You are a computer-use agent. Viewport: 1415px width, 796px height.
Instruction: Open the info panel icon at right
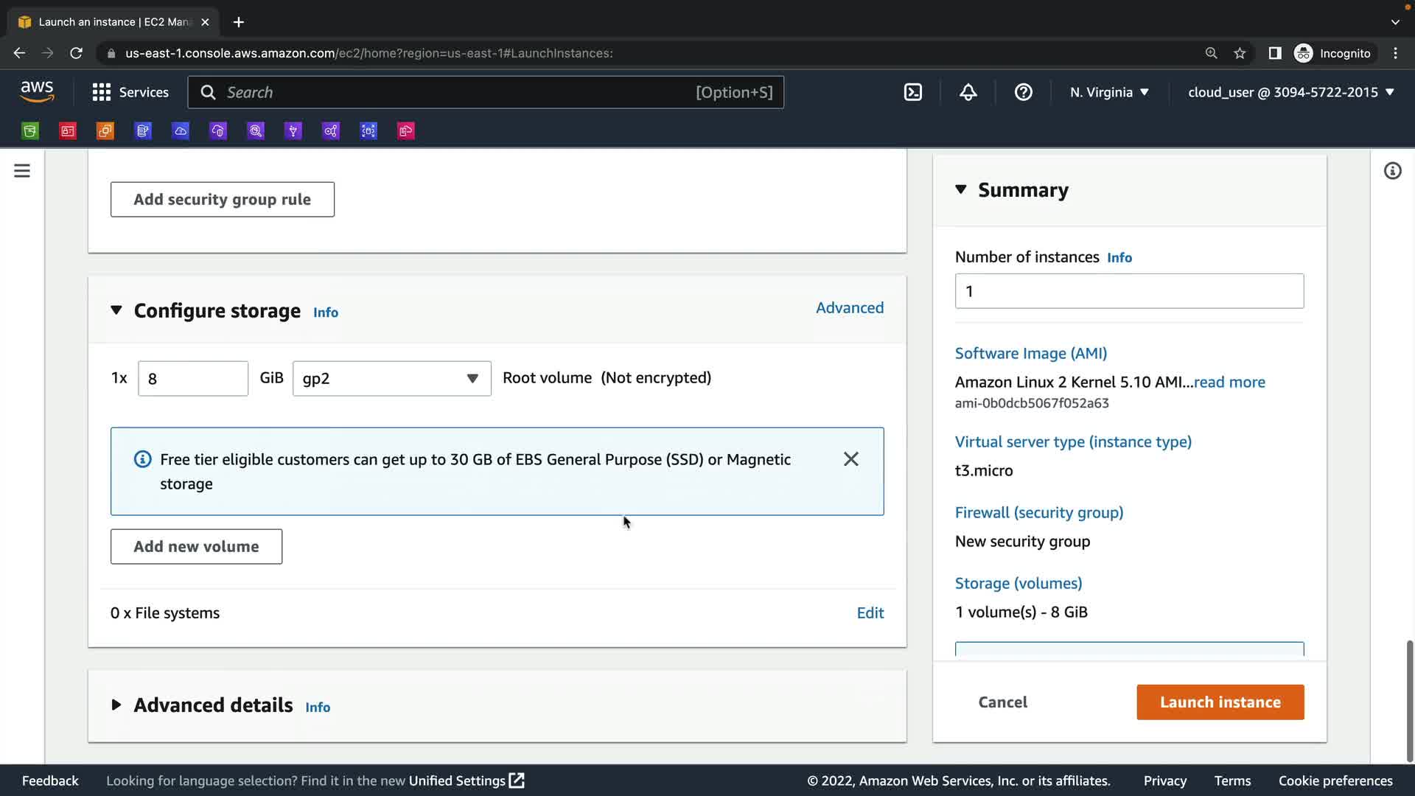point(1392,171)
